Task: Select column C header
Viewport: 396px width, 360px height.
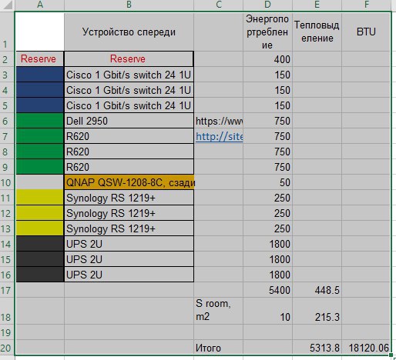Action: pyautogui.click(x=218, y=5)
